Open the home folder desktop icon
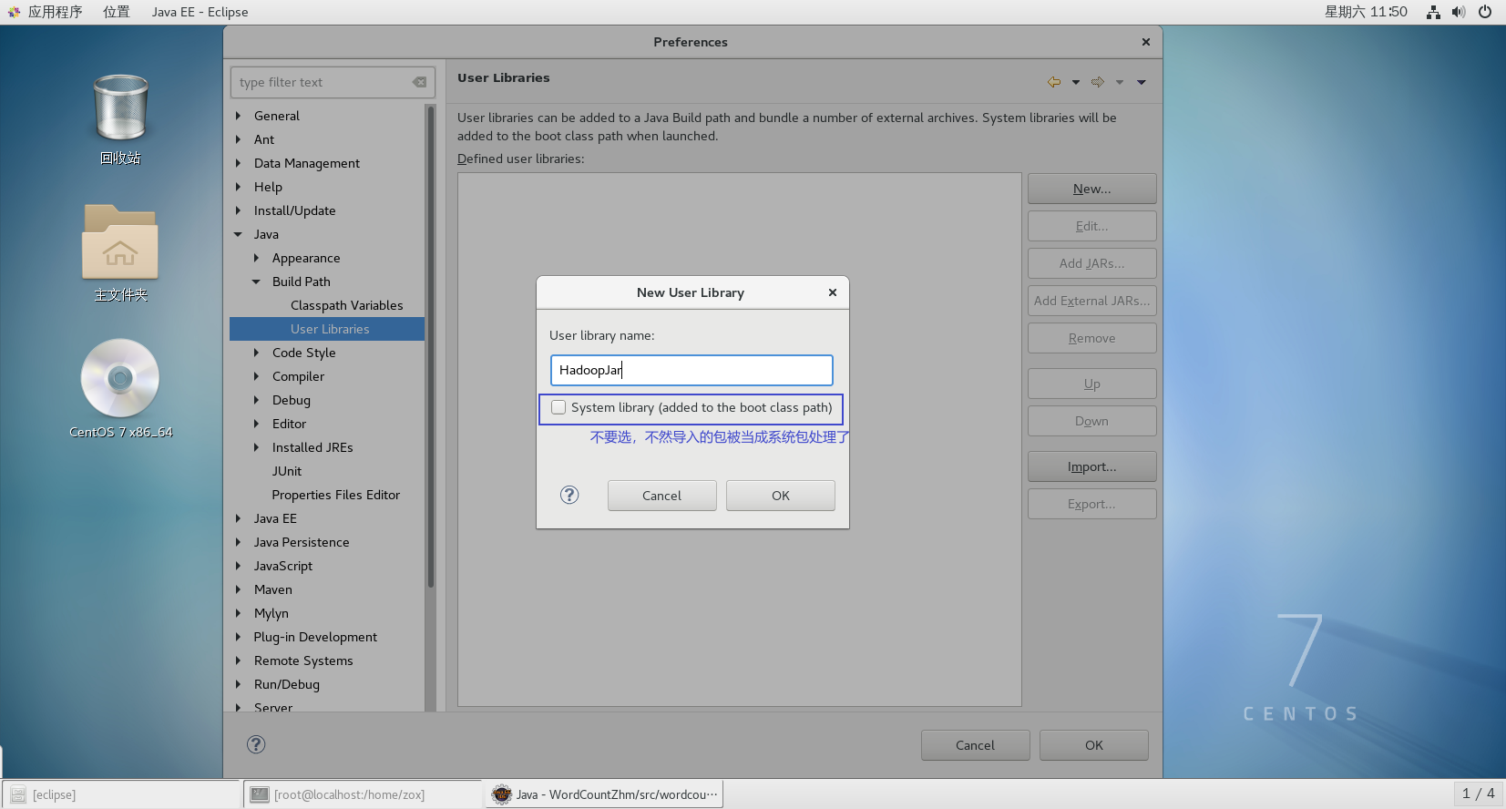1506x809 pixels. coord(120,242)
